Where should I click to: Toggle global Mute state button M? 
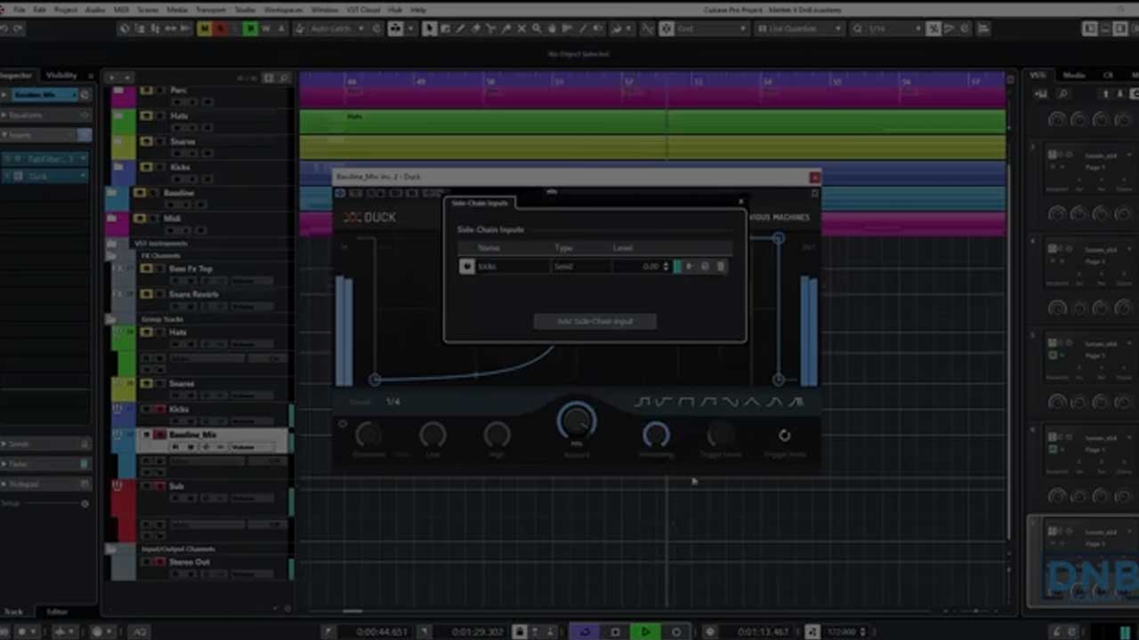(205, 28)
